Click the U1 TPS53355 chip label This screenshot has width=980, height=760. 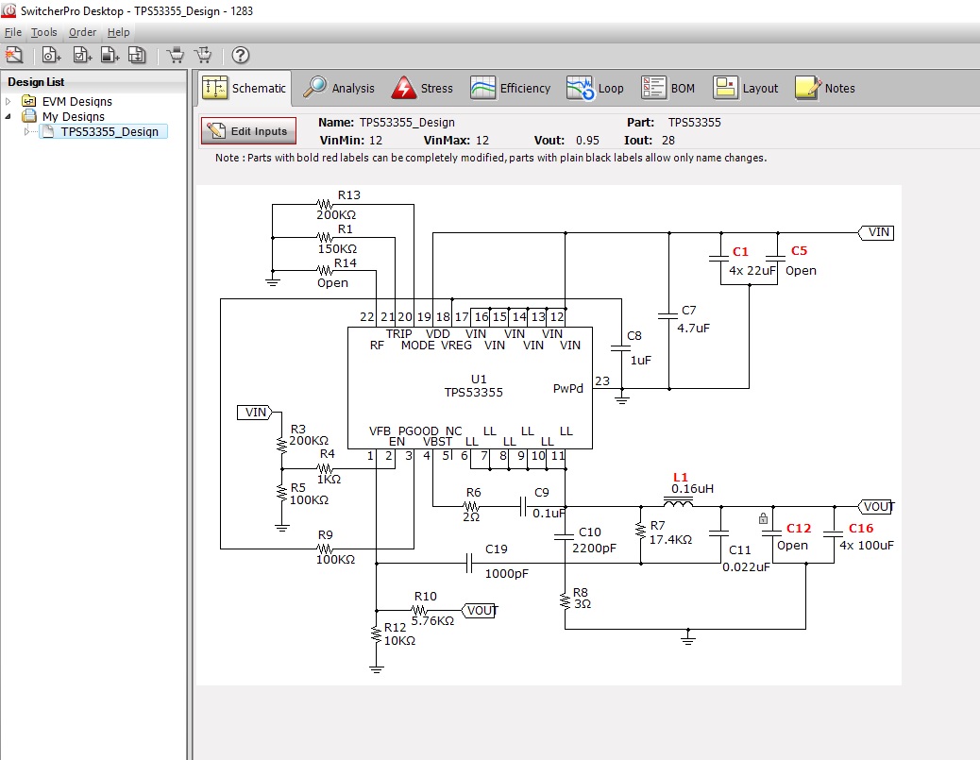474,385
